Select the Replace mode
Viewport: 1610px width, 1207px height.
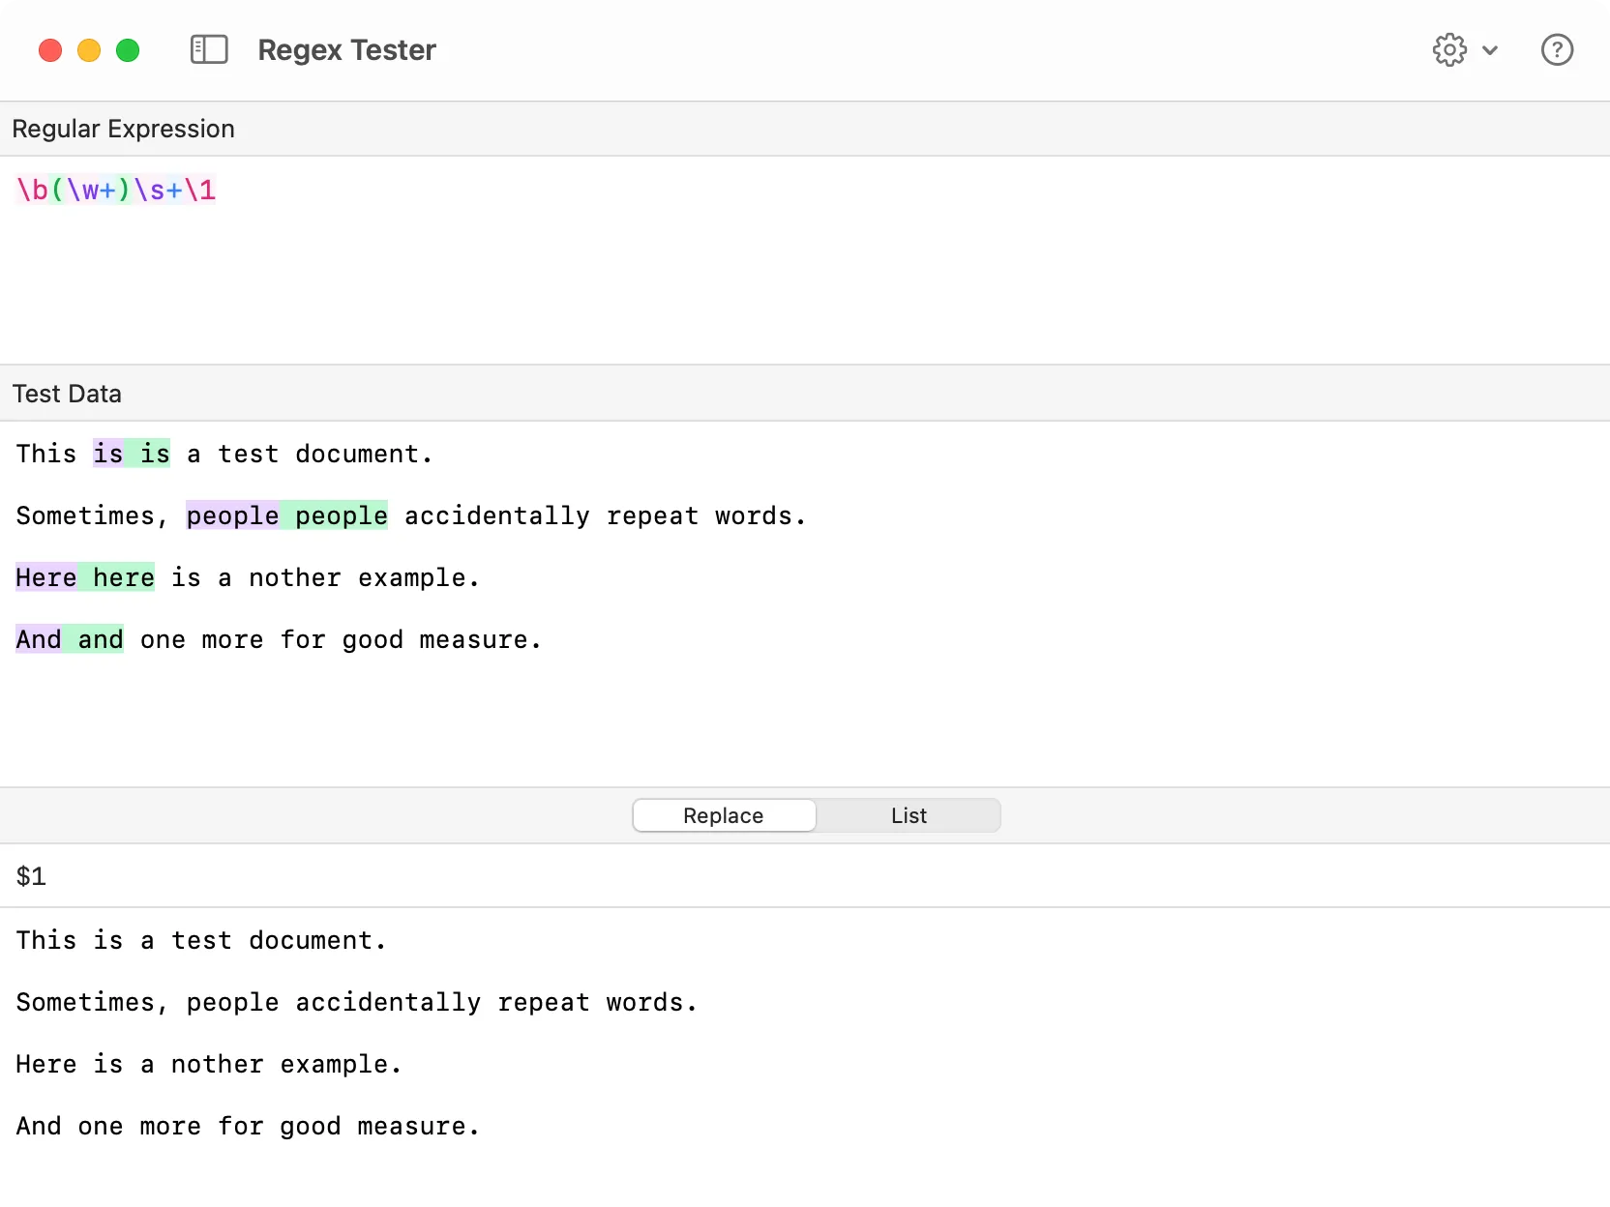point(723,815)
